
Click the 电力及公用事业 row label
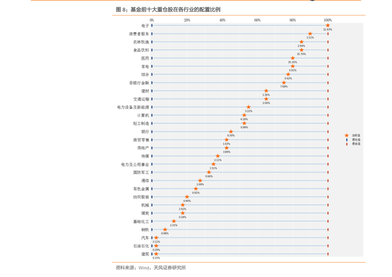coord(135,165)
